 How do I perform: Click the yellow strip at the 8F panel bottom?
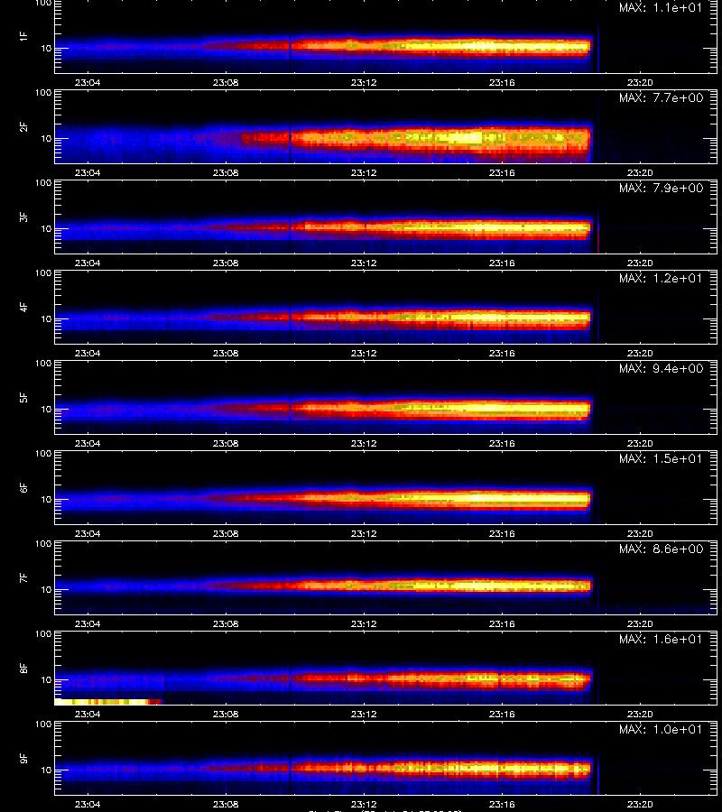click(107, 702)
